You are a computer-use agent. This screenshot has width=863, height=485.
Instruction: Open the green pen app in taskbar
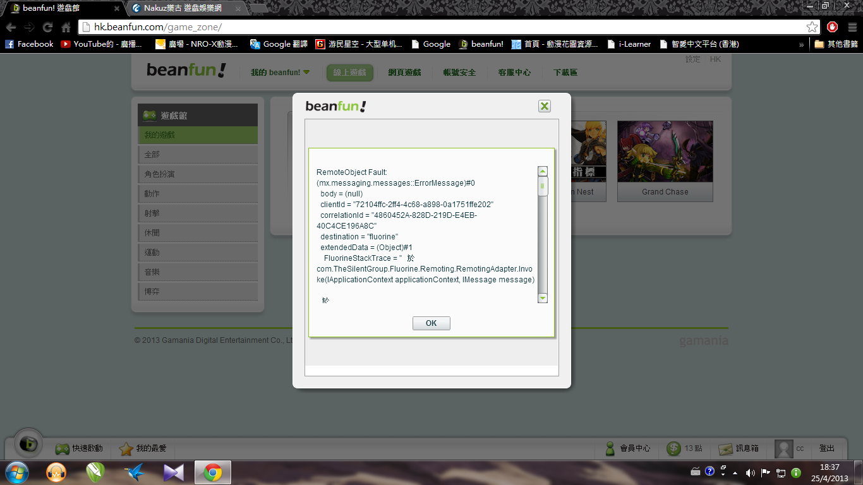coord(95,472)
